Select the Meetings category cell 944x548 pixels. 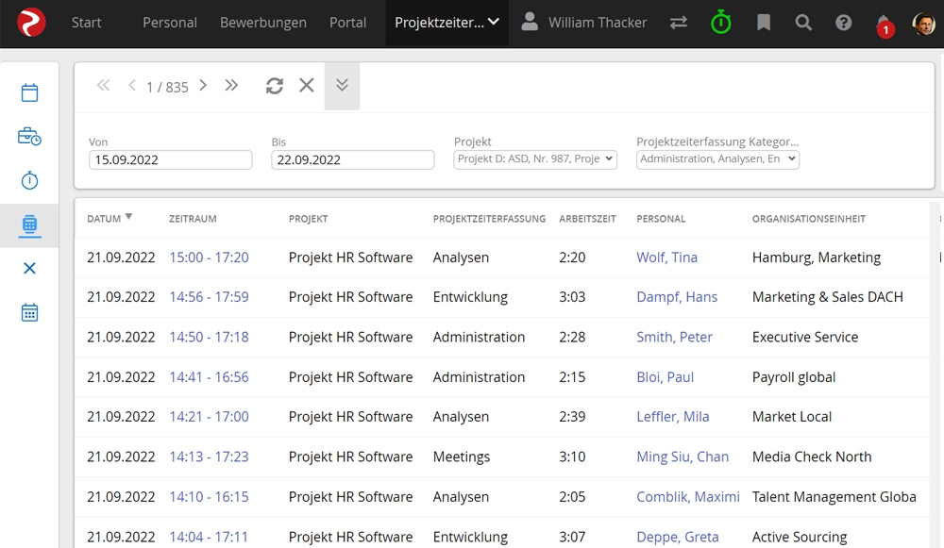coord(462,457)
